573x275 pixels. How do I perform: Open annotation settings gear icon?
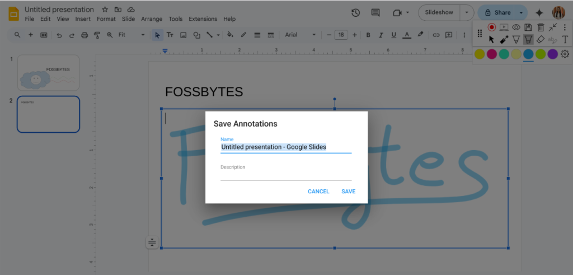coord(565,54)
